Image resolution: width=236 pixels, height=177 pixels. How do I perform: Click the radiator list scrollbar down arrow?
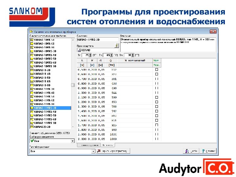73,127
